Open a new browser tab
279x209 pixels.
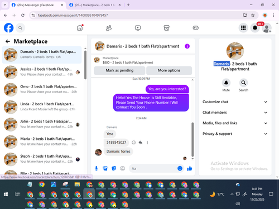point(128,5)
